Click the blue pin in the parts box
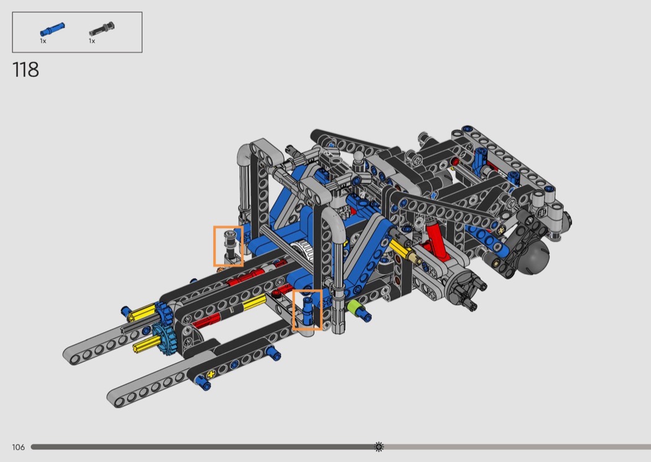 click(52, 28)
